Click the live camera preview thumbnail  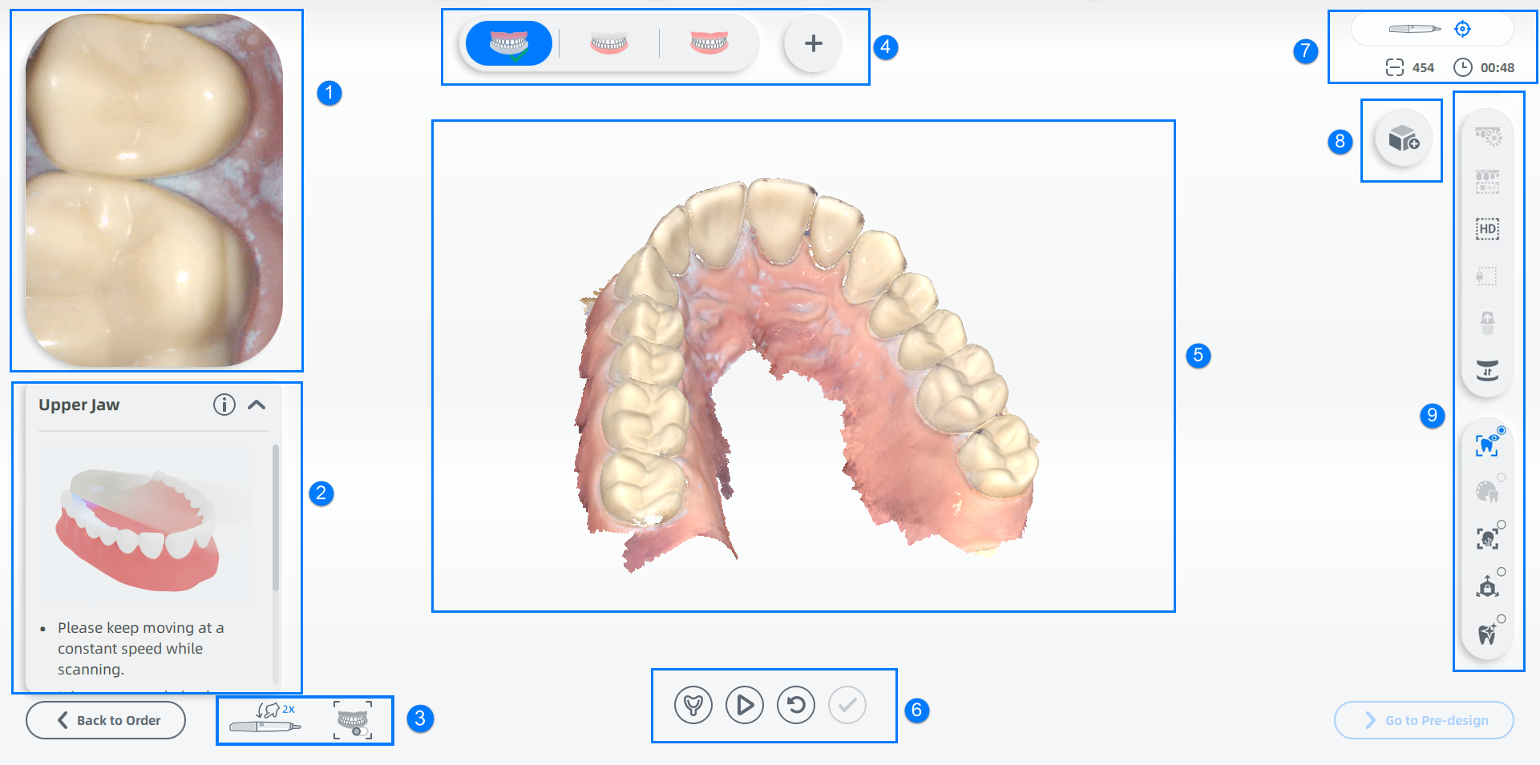point(155,191)
